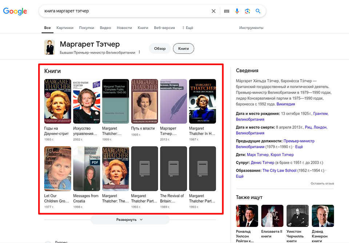Expand the book list with Развернуть
Image resolution: width=349 pixels, height=243 pixels.
point(130,220)
